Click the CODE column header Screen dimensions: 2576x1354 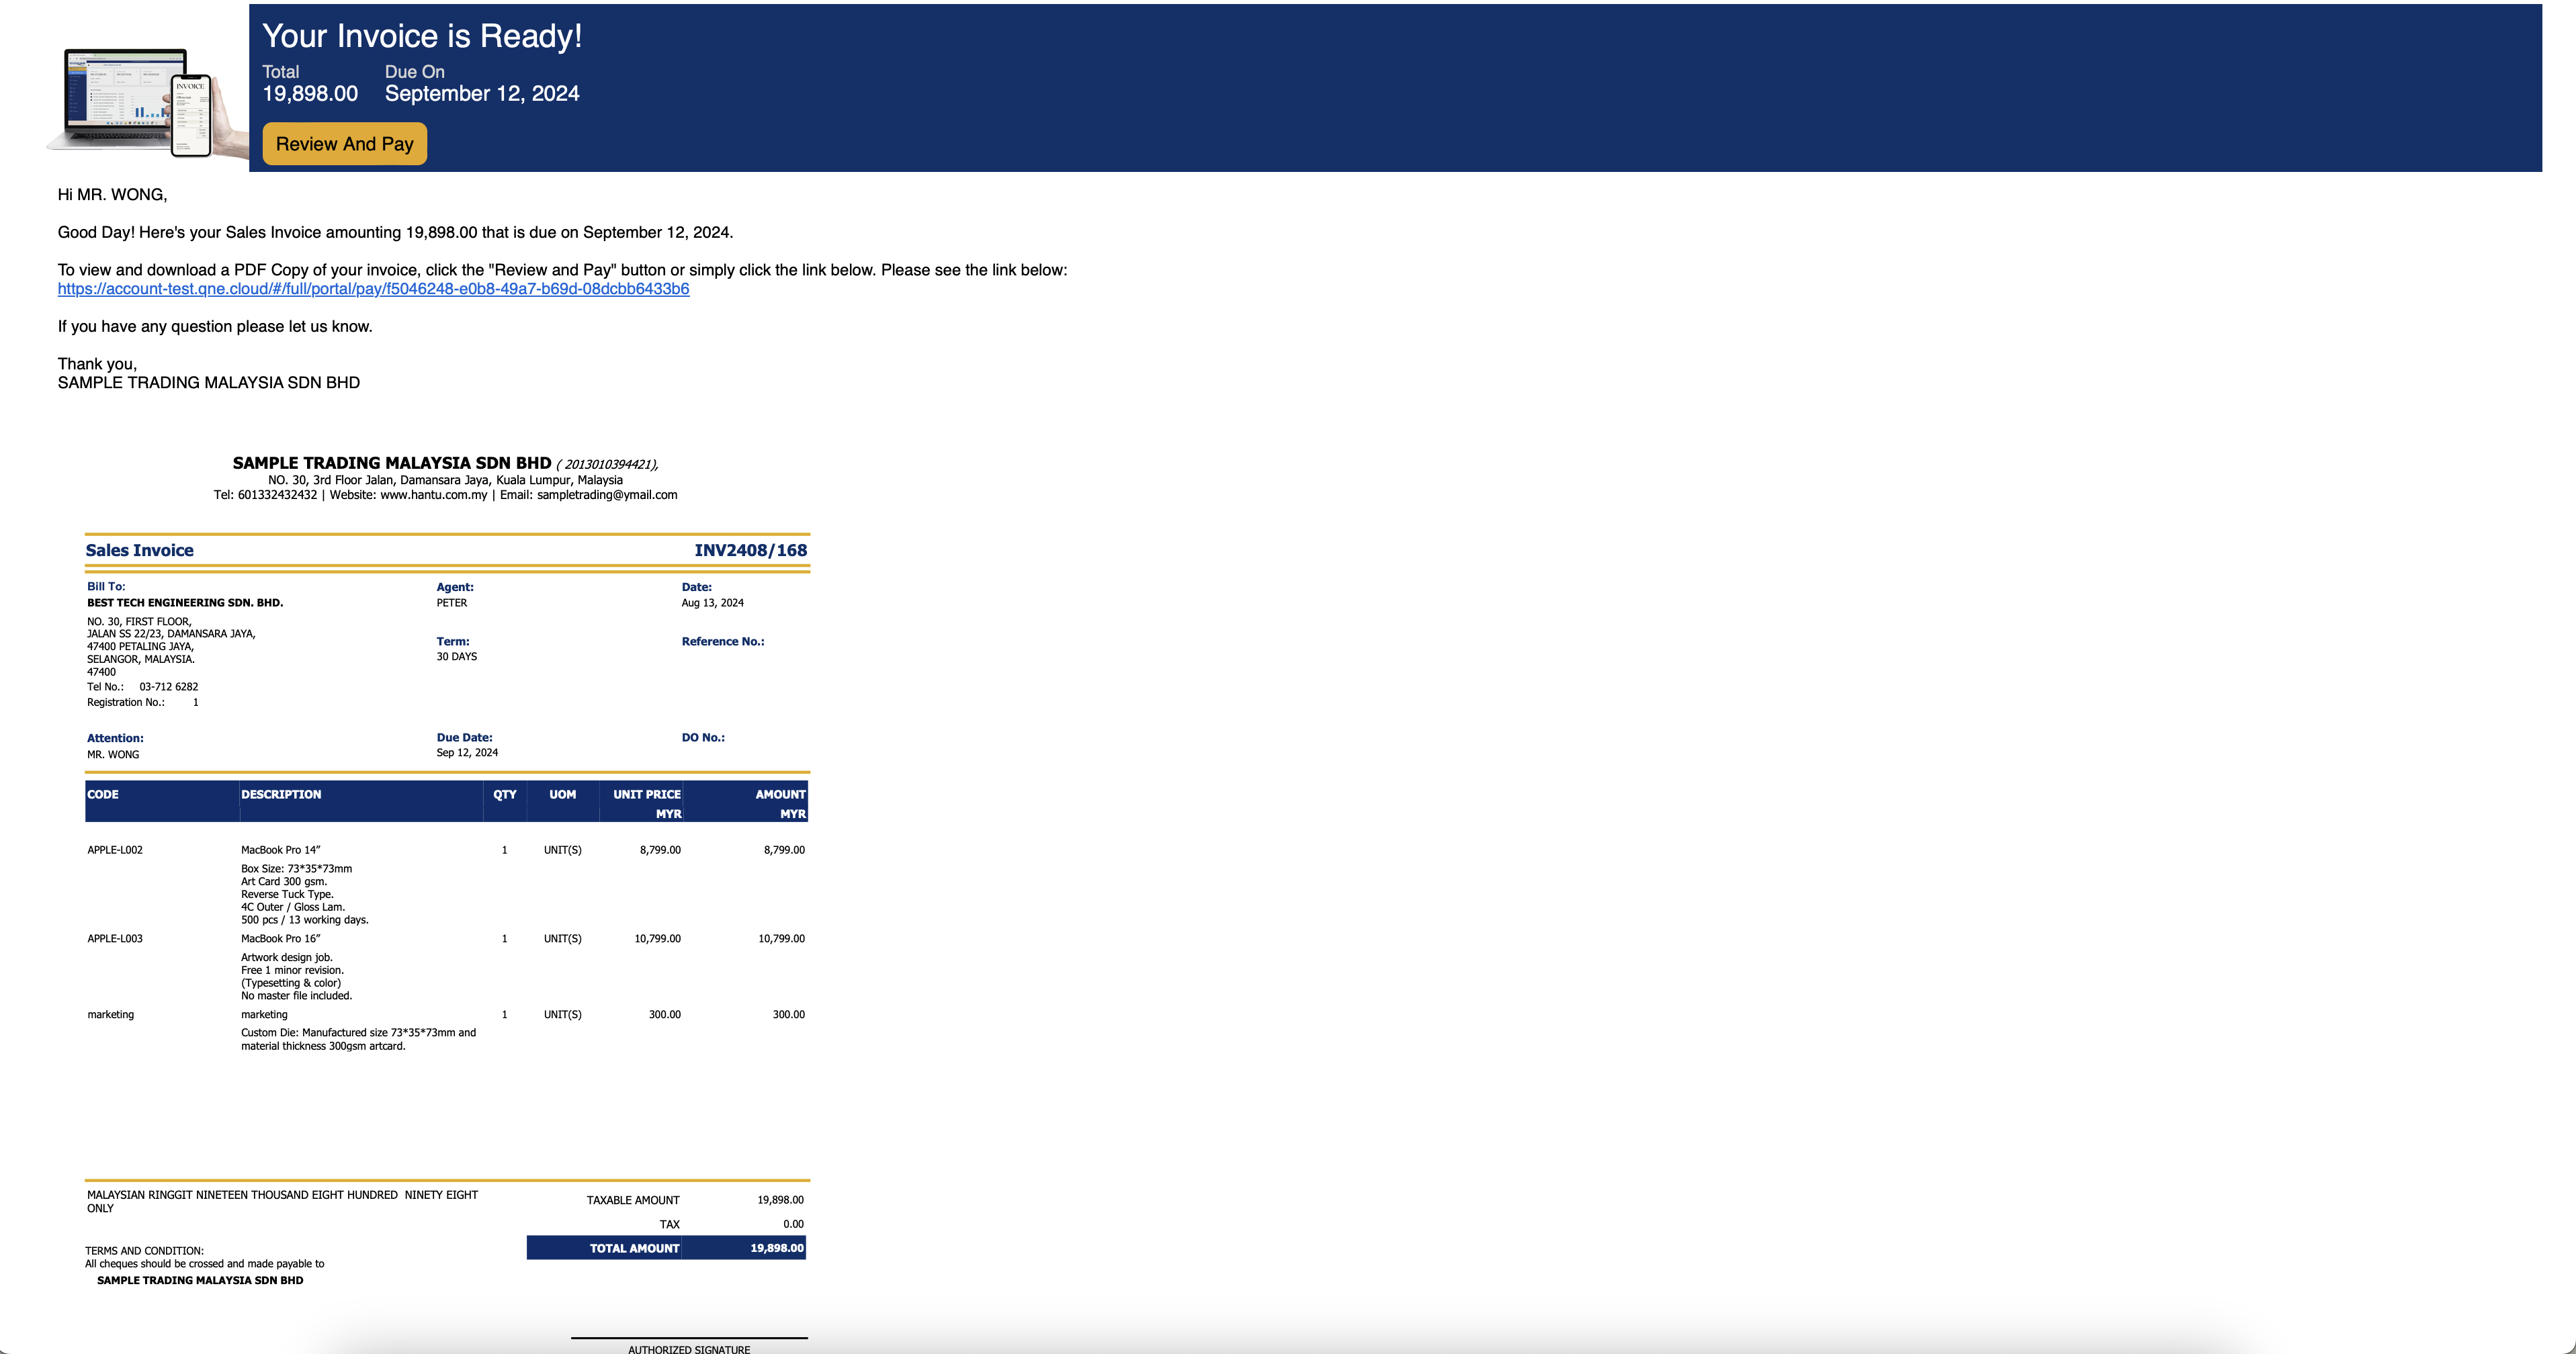(103, 795)
